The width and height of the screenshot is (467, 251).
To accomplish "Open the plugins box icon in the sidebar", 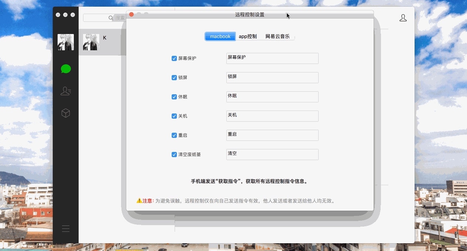I will (66, 113).
